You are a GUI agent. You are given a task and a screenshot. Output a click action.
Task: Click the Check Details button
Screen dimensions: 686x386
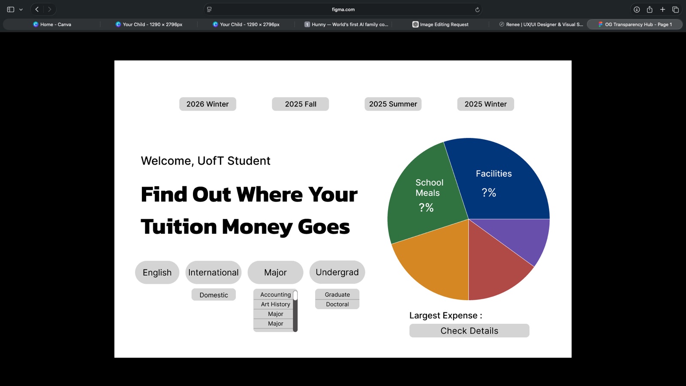[469, 331]
